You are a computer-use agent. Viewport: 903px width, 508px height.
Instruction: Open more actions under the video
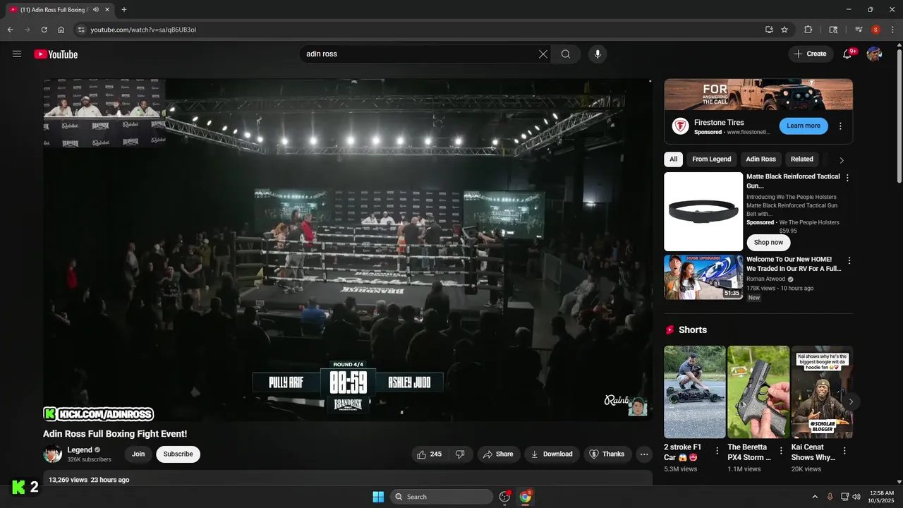tap(644, 454)
